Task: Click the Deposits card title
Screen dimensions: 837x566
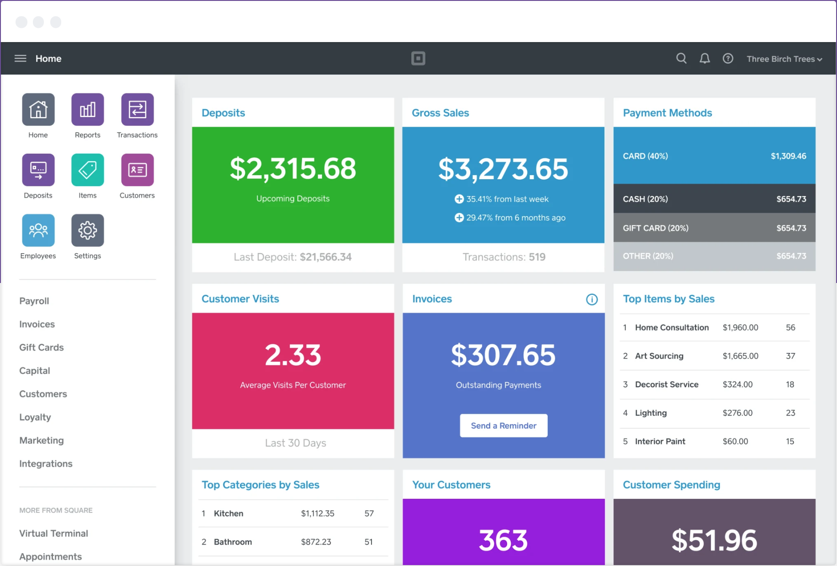Action: coord(223,113)
